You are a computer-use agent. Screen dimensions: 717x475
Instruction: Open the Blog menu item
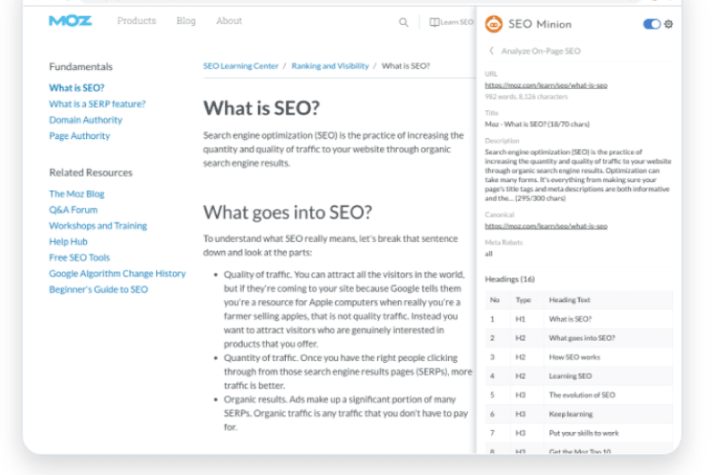click(x=186, y=21)
